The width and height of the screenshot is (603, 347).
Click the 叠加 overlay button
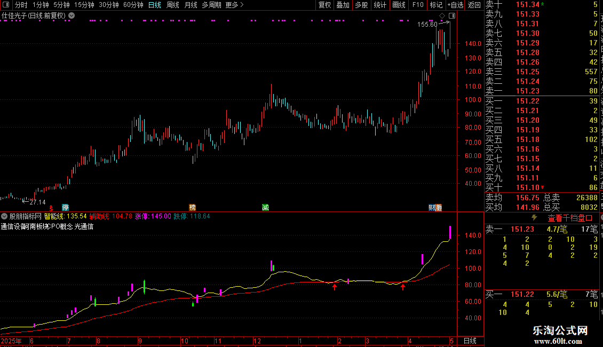pyautogui.click(x=343, y=5)
